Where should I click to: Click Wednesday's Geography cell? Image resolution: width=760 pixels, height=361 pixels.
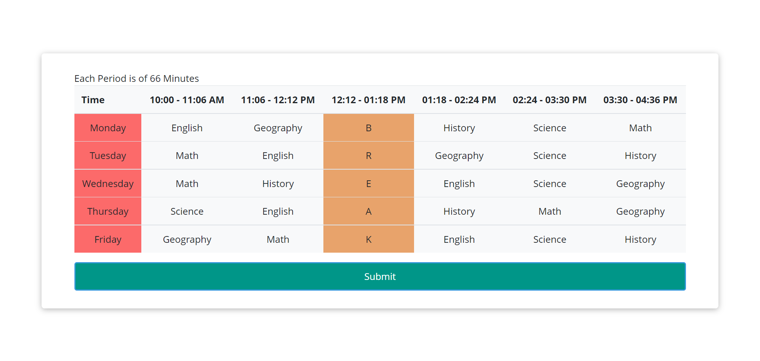[640, 183]
